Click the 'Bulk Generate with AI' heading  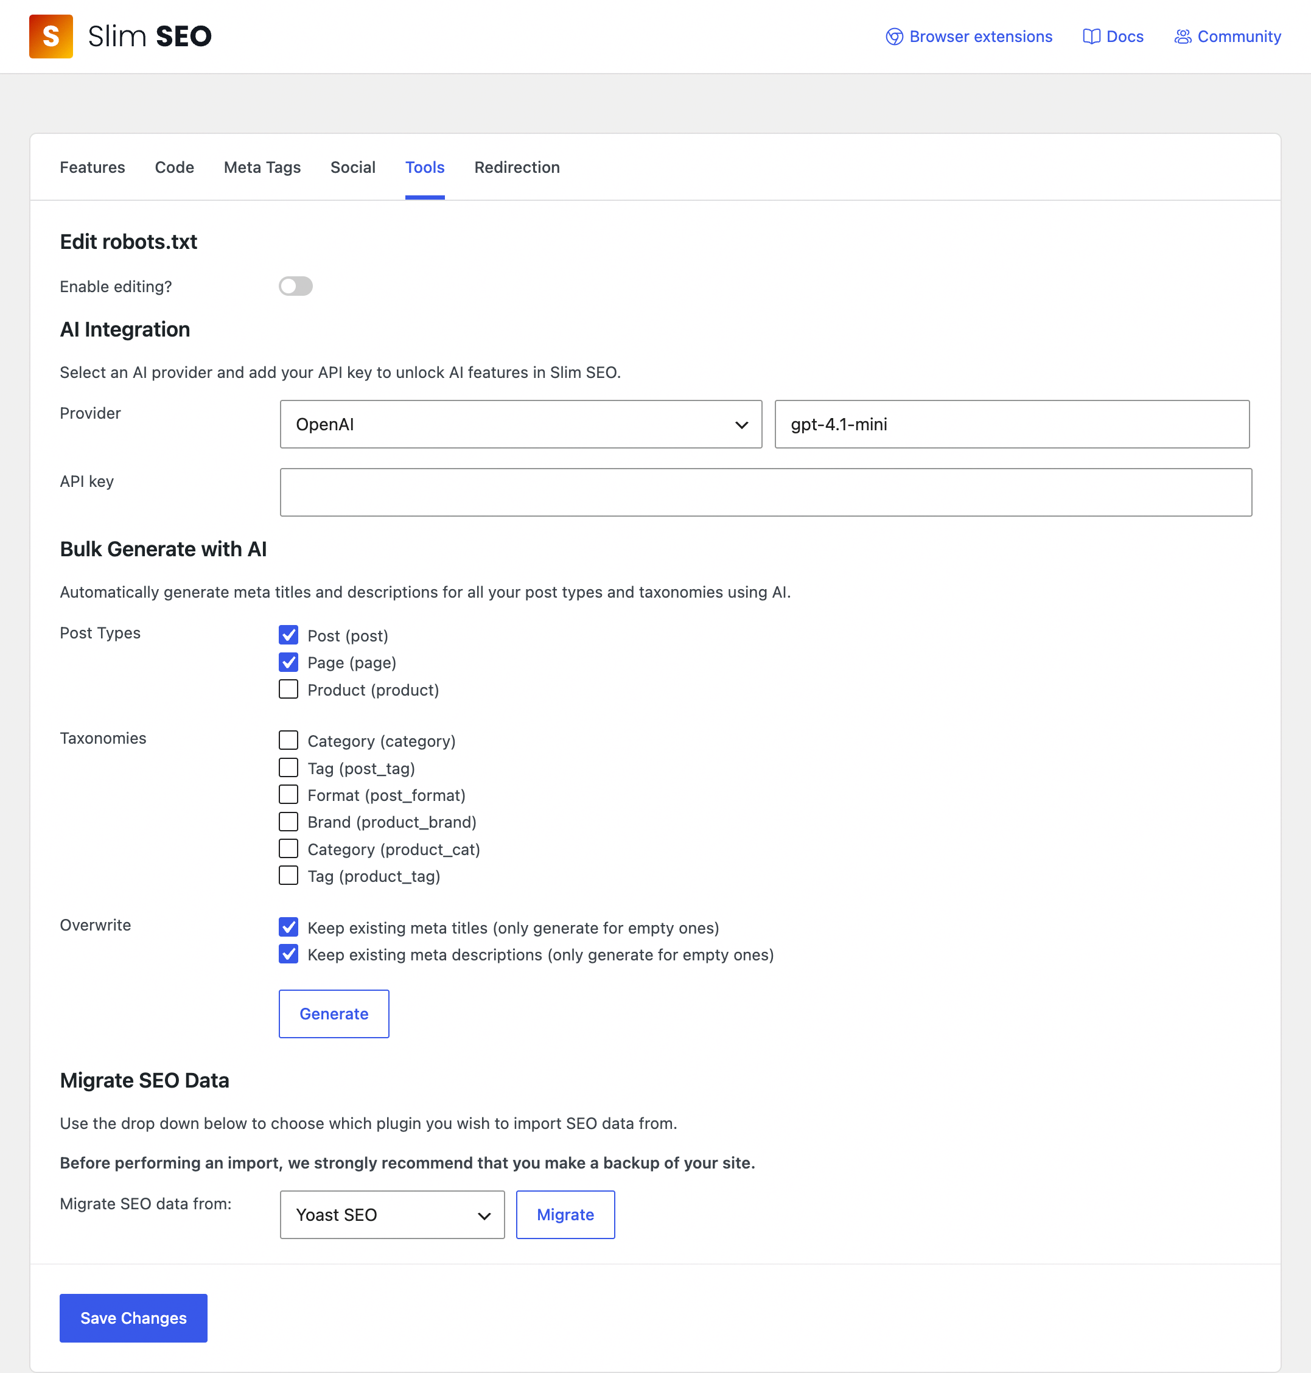pos(164,549)
